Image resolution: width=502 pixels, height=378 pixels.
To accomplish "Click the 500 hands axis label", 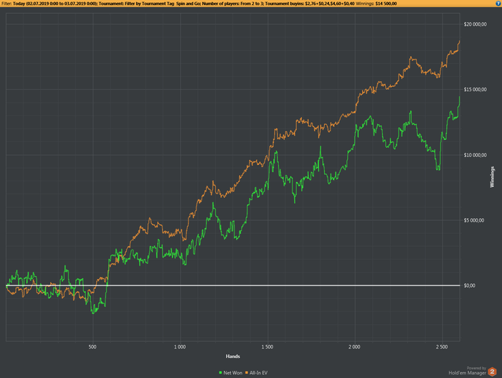I will pyautogui.click(x=93, y=347).
